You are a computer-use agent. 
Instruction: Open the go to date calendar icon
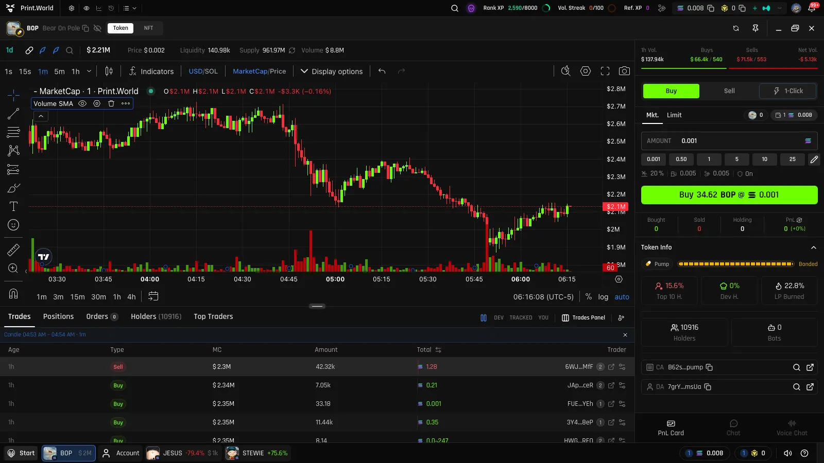click(153, 296)
